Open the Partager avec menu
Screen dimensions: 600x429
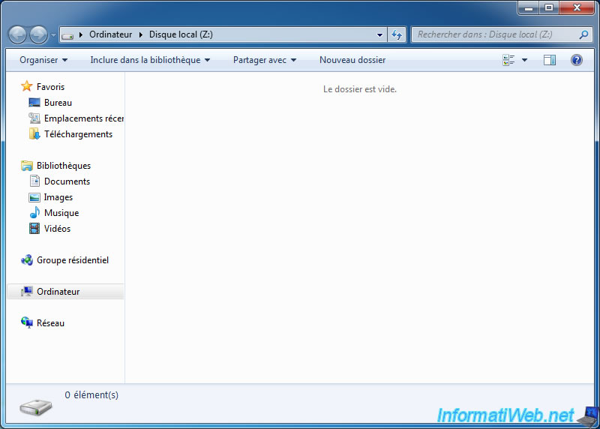coord(265,60)
